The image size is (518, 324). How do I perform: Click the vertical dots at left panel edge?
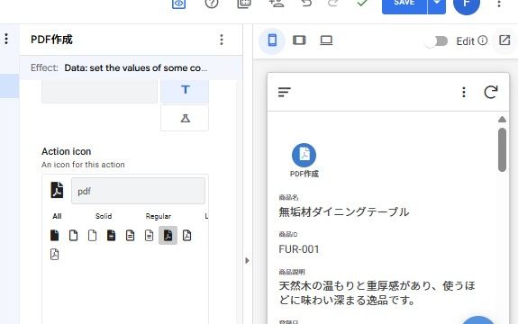[6, 39]
